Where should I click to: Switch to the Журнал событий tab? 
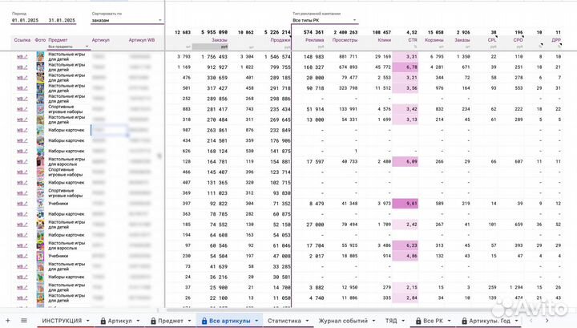(x=344, y=320)
